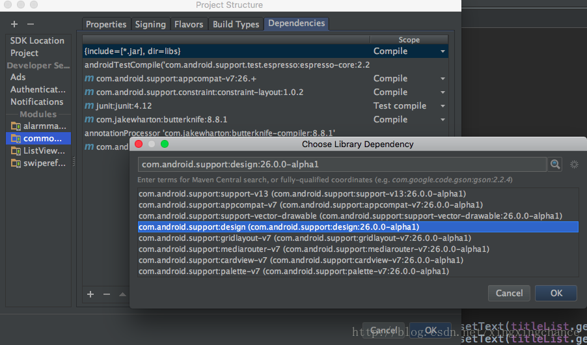587x345 pixels.
Task: Select the palette-v7 library result
Action: pyautogui.click(x=358, y=271)
